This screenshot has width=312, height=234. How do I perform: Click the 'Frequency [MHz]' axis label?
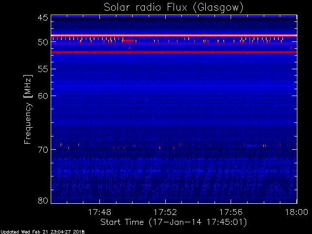[28, 109]
